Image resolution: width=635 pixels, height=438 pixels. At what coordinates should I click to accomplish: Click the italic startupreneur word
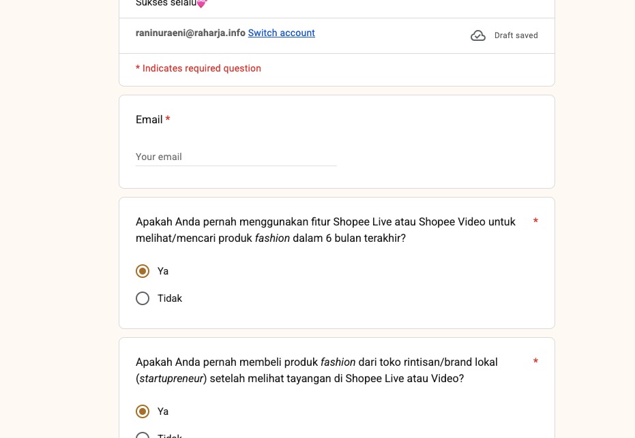(171, 379)
